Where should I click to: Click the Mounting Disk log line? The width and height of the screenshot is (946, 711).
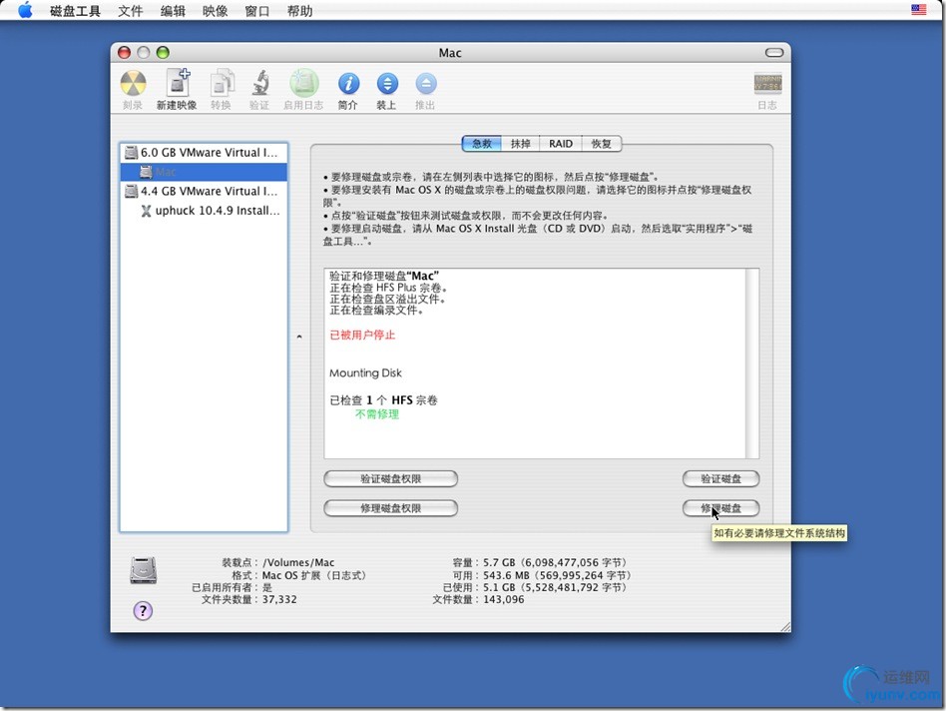click(365, 373)
